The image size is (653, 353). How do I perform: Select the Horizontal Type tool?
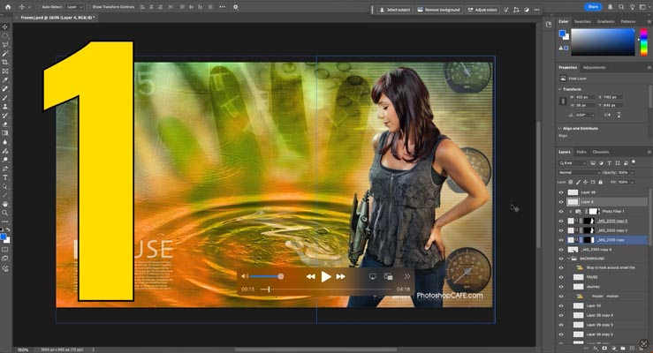[5, 176]
